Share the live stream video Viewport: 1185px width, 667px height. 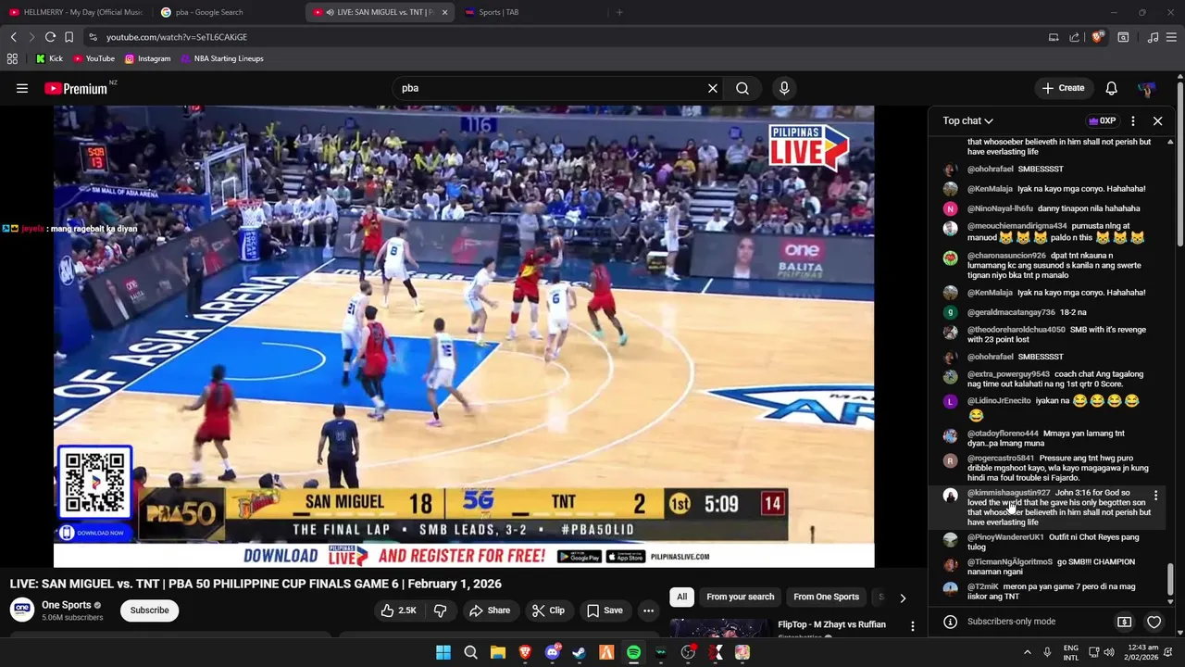[x=490, y=610]
